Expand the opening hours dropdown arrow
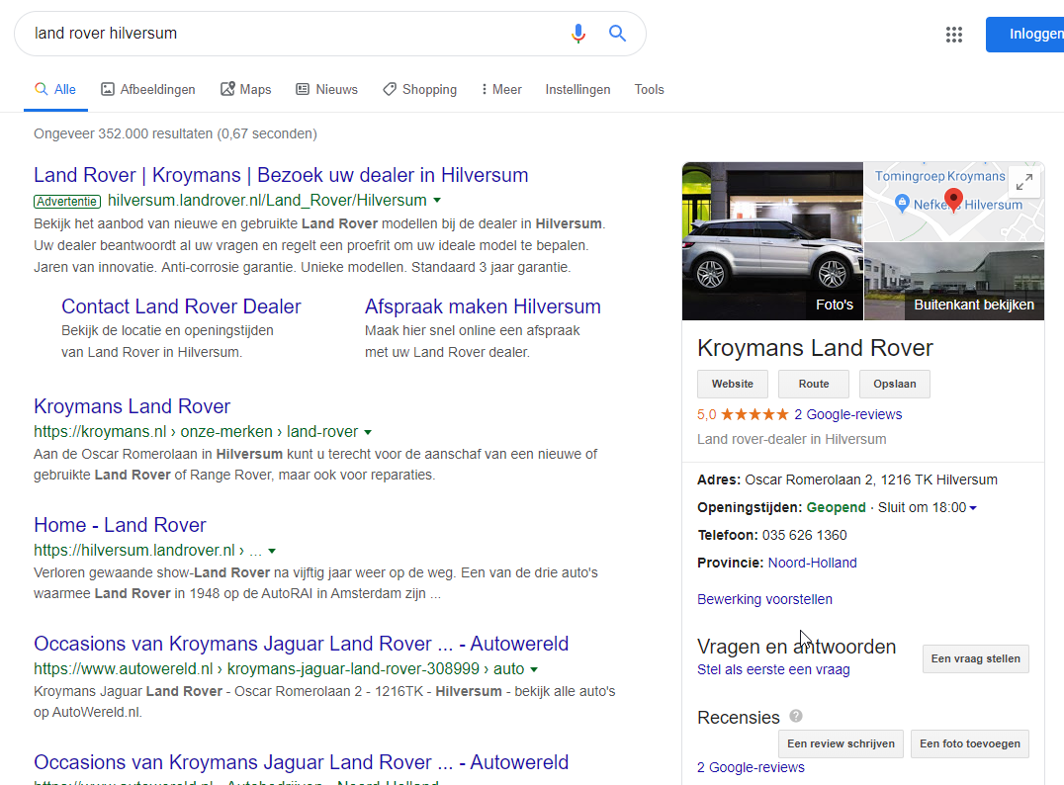Image resolution: width=1064 pixels, height=785 pixels. coord(973,508)
